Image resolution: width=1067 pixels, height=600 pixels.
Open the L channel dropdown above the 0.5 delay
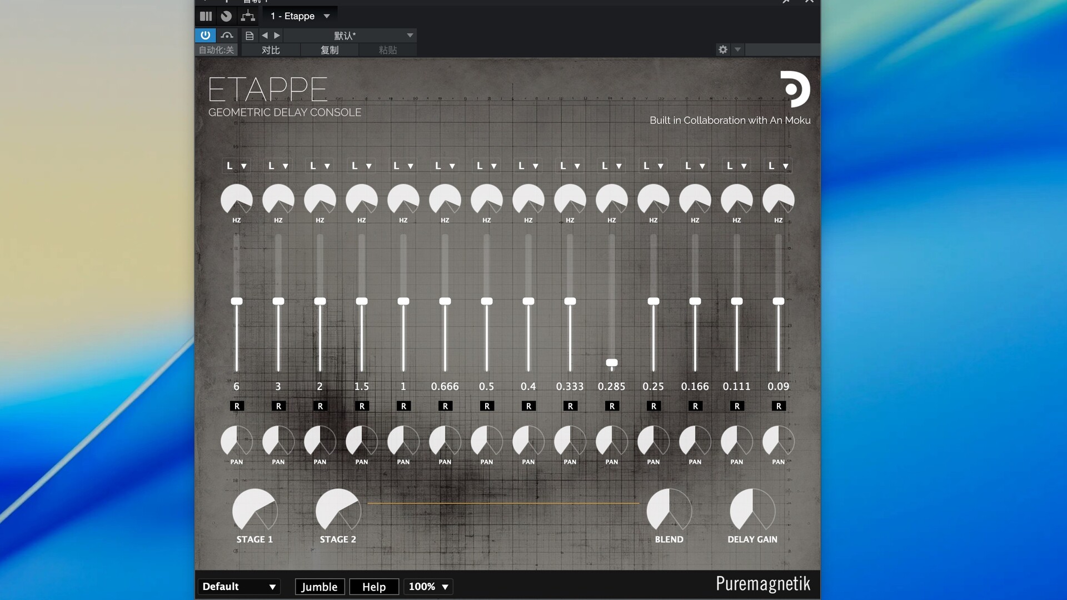[x=487, y=166]
